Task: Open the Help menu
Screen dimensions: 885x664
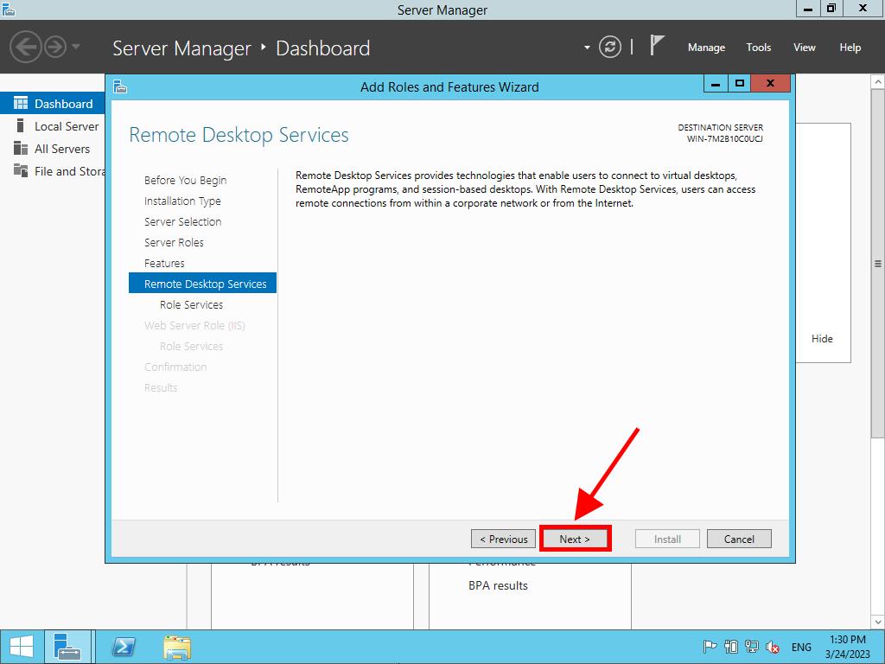Action: tap(850, 48)
